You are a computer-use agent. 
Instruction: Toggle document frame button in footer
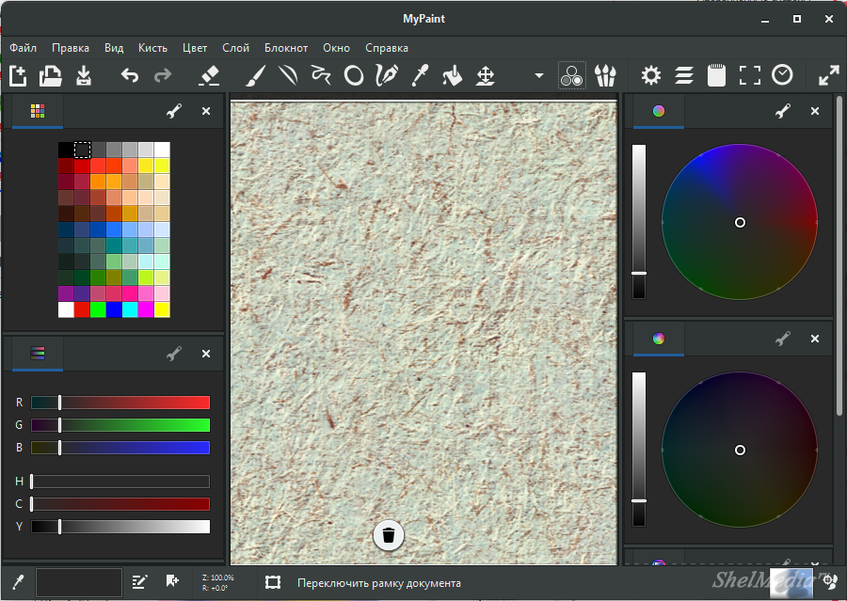click(273, 582)
